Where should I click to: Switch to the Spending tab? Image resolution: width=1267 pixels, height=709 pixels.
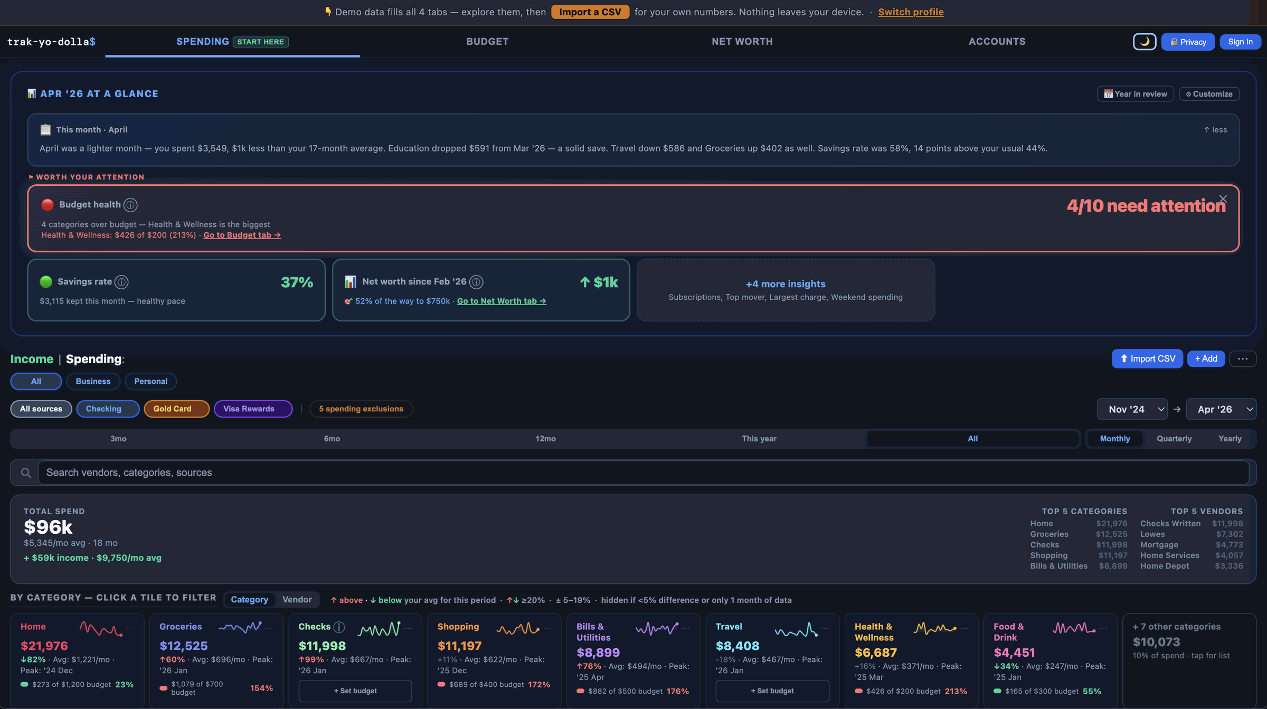tap(232, 42)
